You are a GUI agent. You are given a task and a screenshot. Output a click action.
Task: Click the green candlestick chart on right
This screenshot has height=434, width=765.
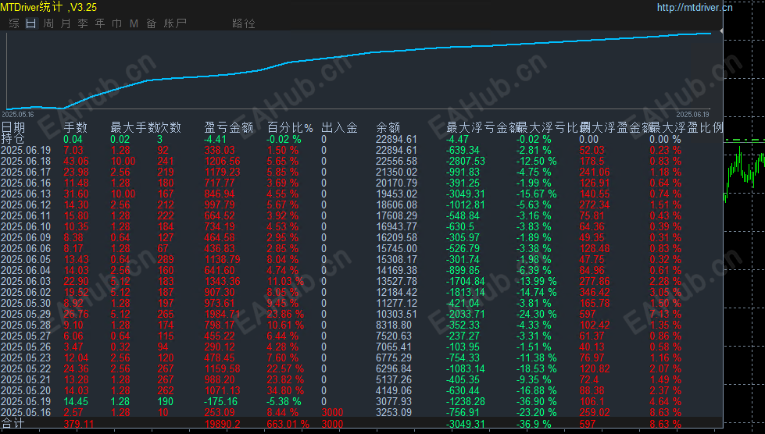(744, 173)
